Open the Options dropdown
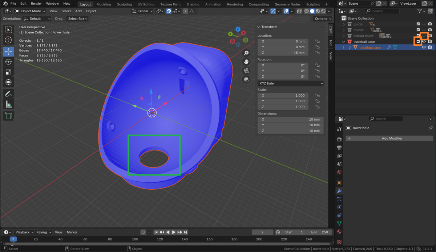Image resolution: width=436 pixels, height=252 pixels. [323, 18]
